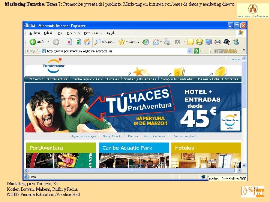270x202 pixels.
Task: Click the black hat toolbar icon
Action: pyautogui.click(x=226, y=42)
